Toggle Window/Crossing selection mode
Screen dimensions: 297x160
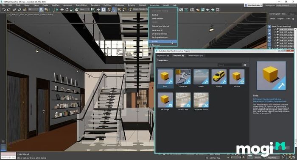pos(56,10)
